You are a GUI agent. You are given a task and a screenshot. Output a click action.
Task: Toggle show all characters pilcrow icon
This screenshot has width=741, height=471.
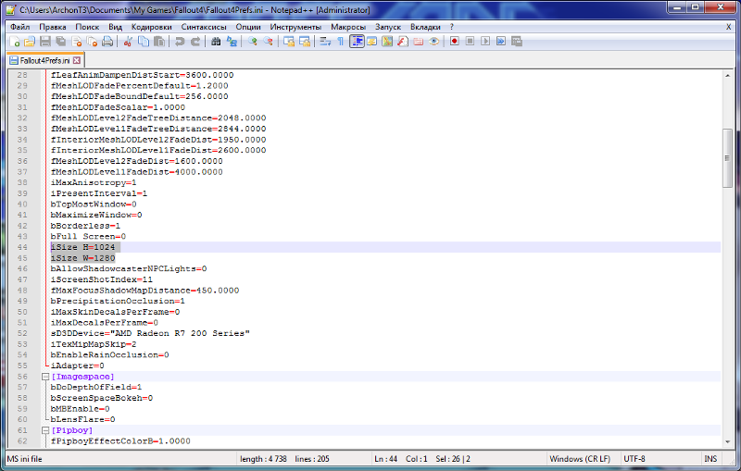[340, 42]
